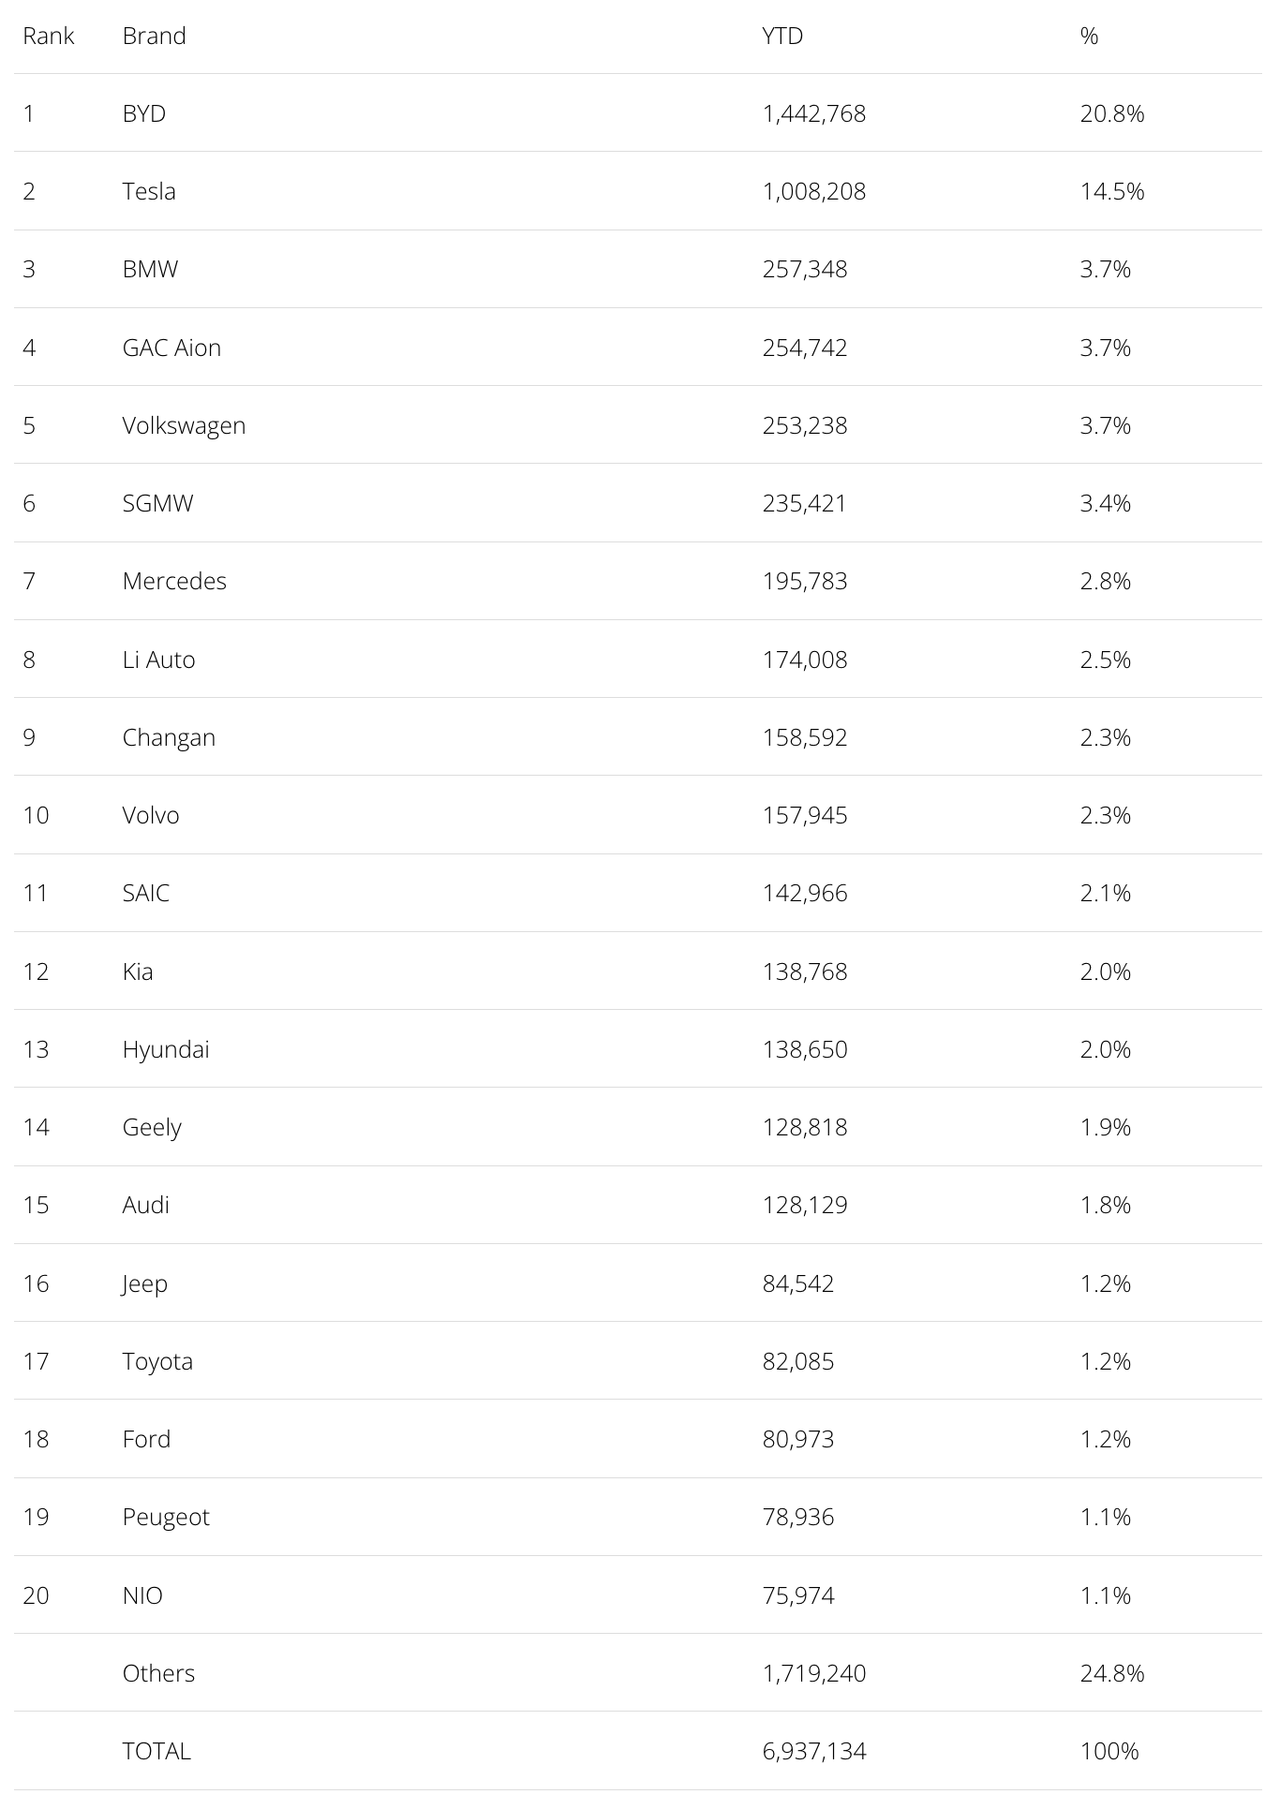Image resolution: width=1280 pixels, height=1809 pixels.
Task: Select SGMW's 3.4% share cell
Action: coord(1106,503)
